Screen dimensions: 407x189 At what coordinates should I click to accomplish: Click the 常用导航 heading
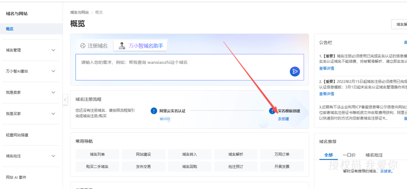pos(84,141)
